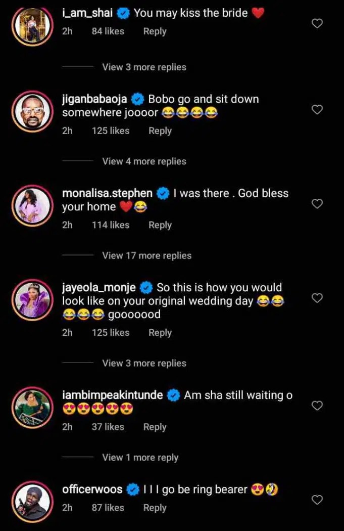Open officerwoos's profile avatar
Viewport: 344px width, 531px height.
(33, 500)
